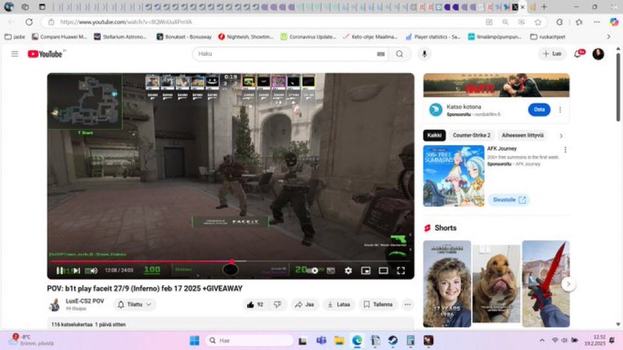Skip to the next video
The height and width of the screenshot is (350, 623).
77,270
